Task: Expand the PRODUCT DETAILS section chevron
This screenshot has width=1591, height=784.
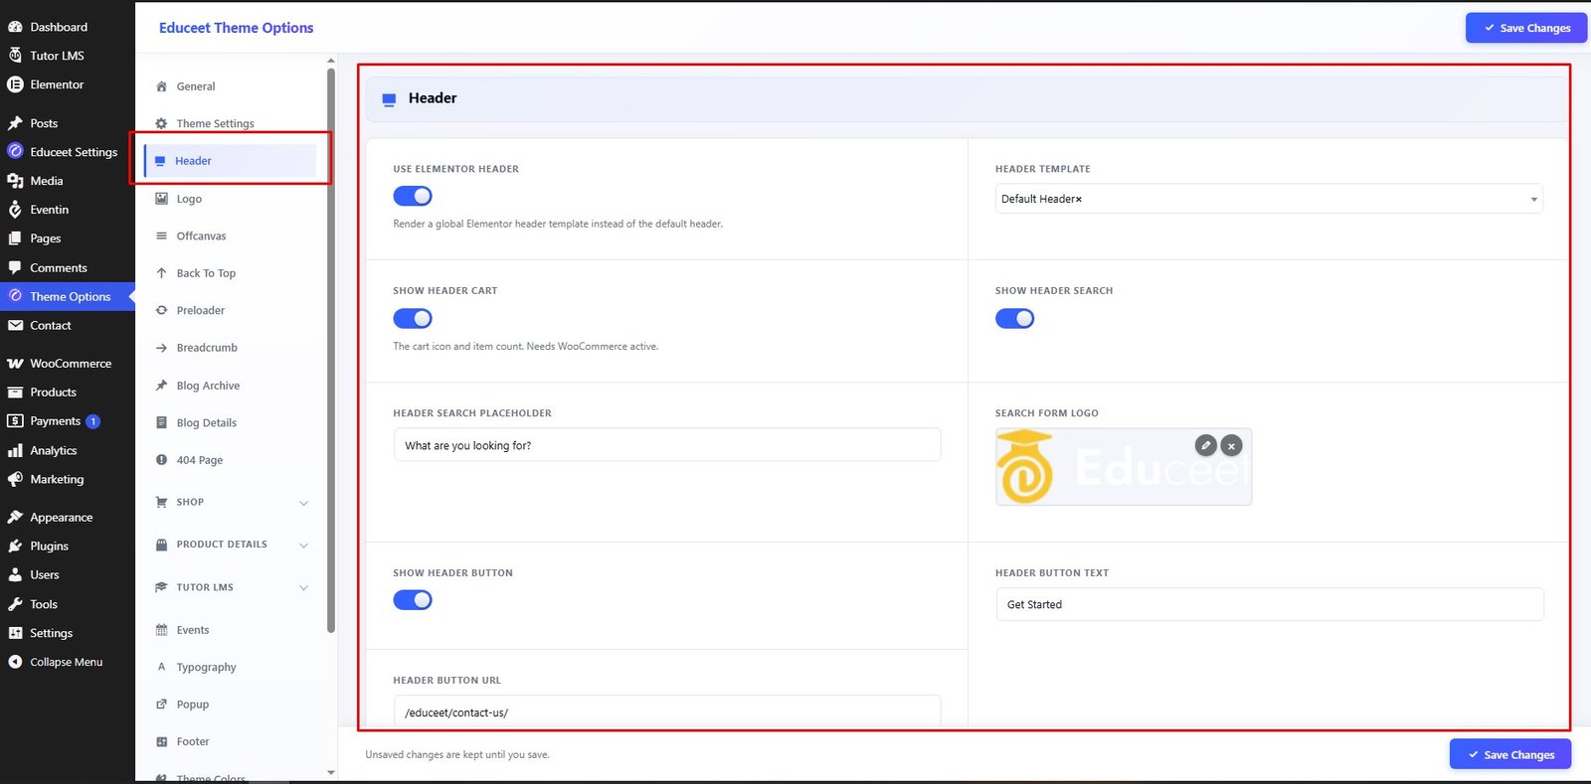Action: point(303,545)
